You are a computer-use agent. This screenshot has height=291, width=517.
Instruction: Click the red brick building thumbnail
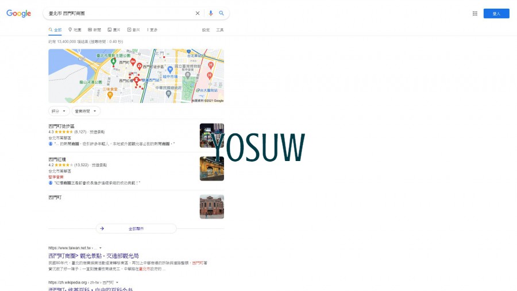pyautogui.click(x=211, y=206)
